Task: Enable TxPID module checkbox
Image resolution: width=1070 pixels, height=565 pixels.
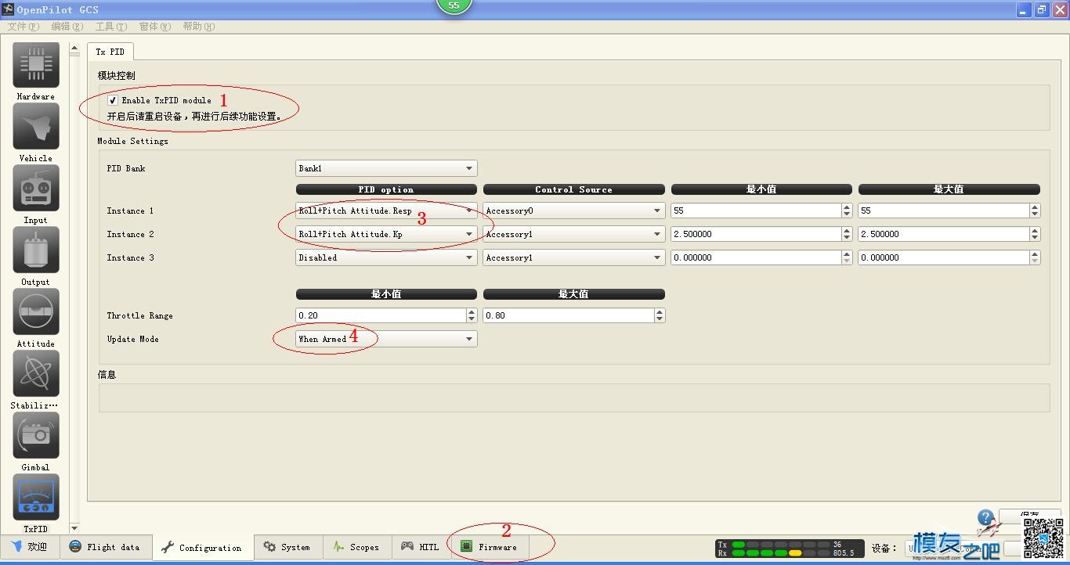Action: [x=113, y=100]
